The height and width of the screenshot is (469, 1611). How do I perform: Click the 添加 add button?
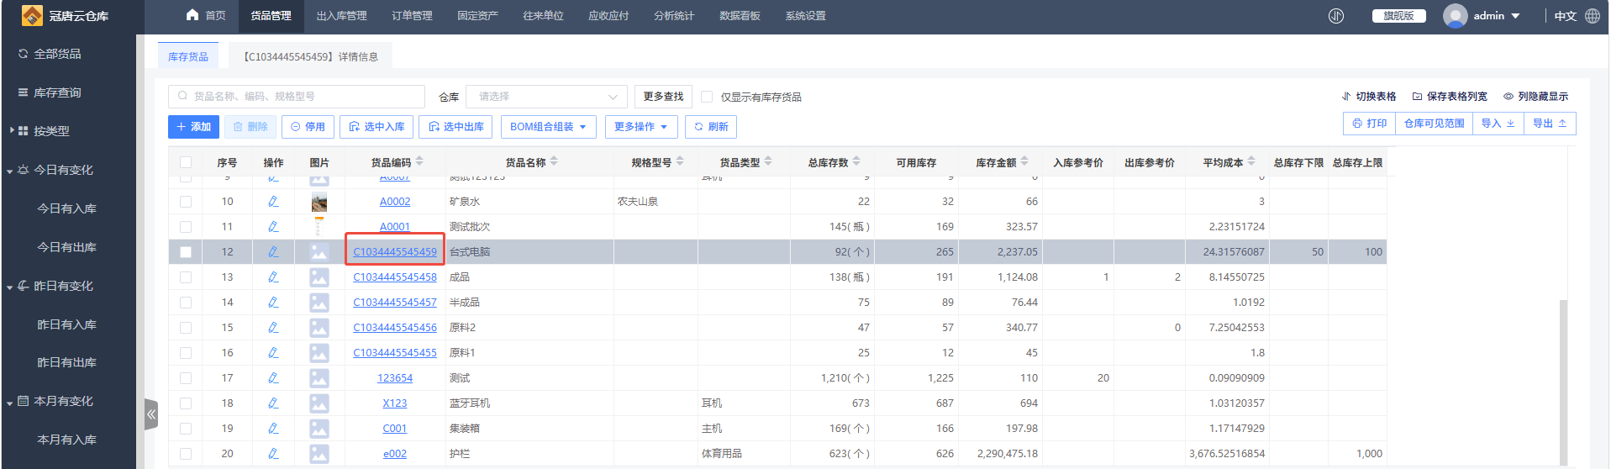tap(193, 127)
